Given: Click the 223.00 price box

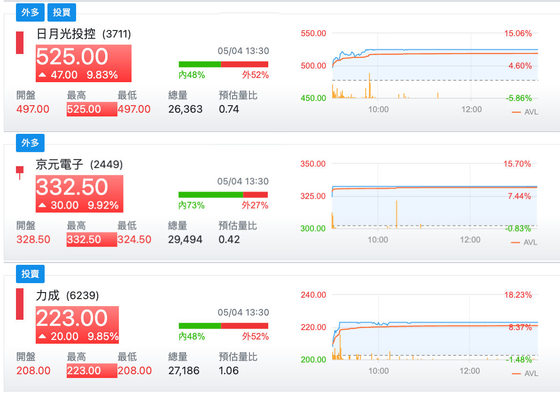Looking at the screenshot, I should (77, 325).
